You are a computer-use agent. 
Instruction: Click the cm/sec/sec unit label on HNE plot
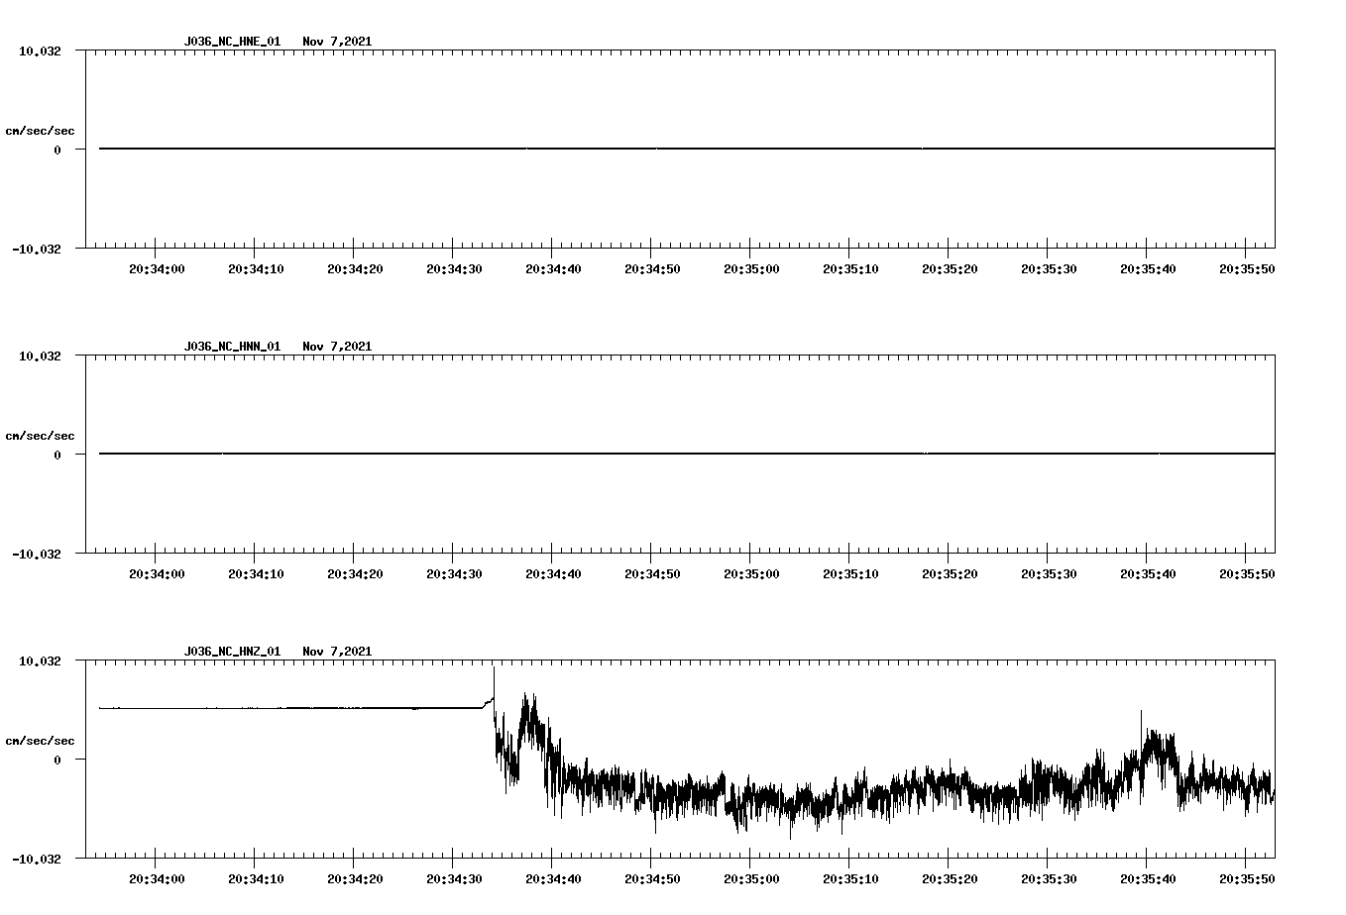click(x=41, y=131)
